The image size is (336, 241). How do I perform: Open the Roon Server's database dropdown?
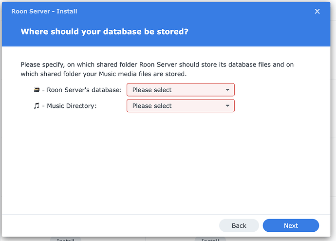tap(180, 90)
